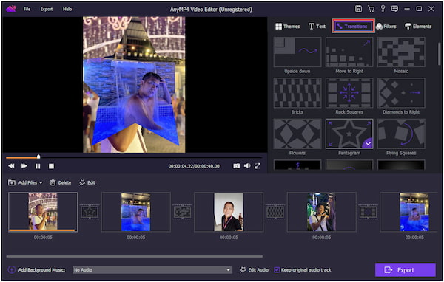Viewport: 444px width, 282px height.
Task: Apply the Flowers transition
Action: pos(297,134)
